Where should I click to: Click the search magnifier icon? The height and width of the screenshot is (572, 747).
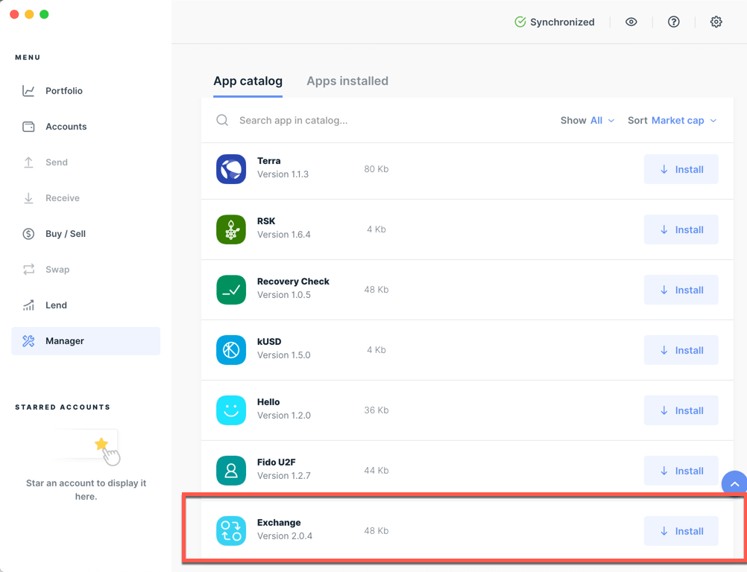coord(222,120)
